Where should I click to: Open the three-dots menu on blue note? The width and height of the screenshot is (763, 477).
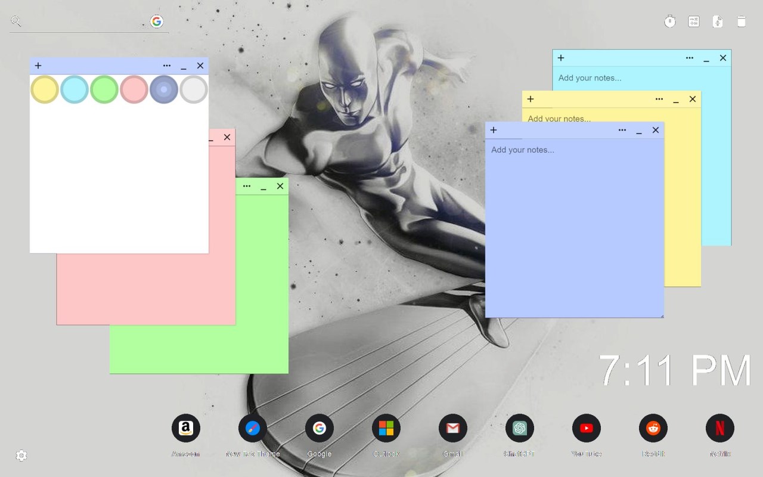click(x=622, y=130)
